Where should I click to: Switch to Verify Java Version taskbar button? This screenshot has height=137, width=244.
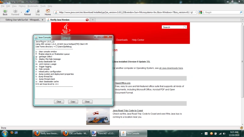(47, 133)
